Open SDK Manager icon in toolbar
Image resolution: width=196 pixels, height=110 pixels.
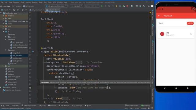(x=144, y=6)
